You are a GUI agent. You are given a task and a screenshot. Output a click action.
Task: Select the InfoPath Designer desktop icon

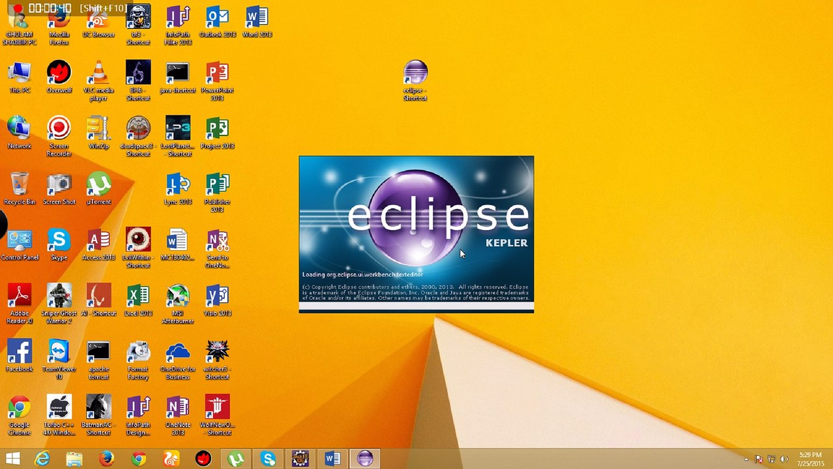tap(138, 416)
